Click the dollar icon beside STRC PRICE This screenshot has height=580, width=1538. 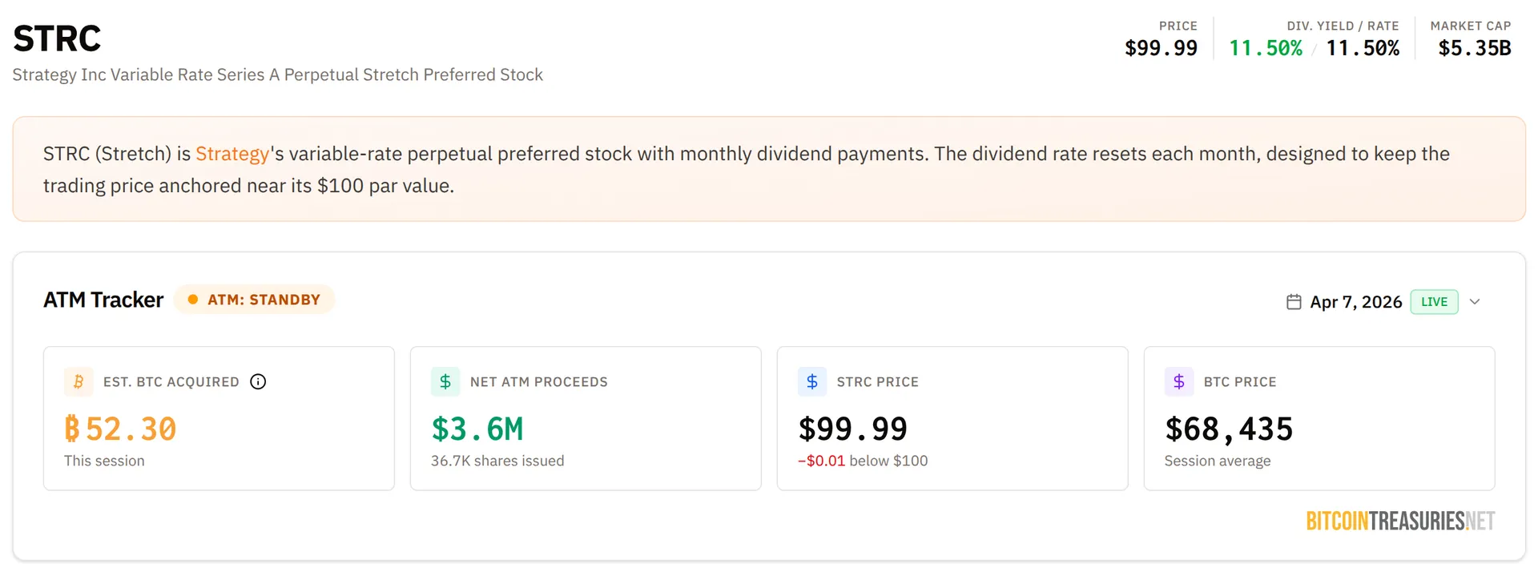click(x=812, y=381)
